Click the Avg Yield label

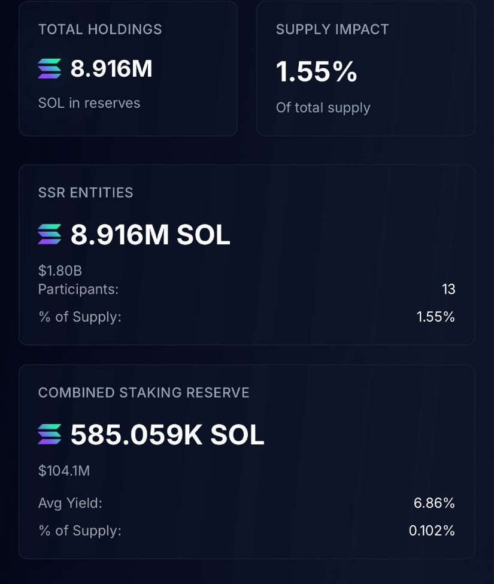[71, 503]
